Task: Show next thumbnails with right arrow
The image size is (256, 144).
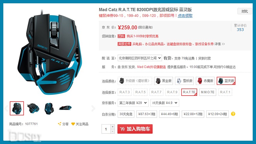Action: pyautogui.click(x=93, y=108)
